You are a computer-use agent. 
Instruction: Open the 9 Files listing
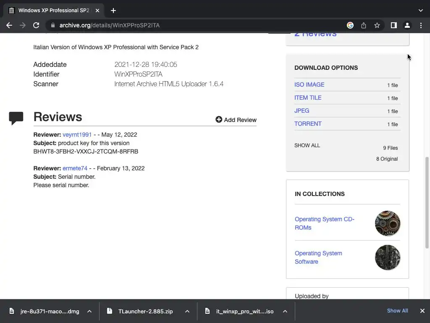point(390,148)
